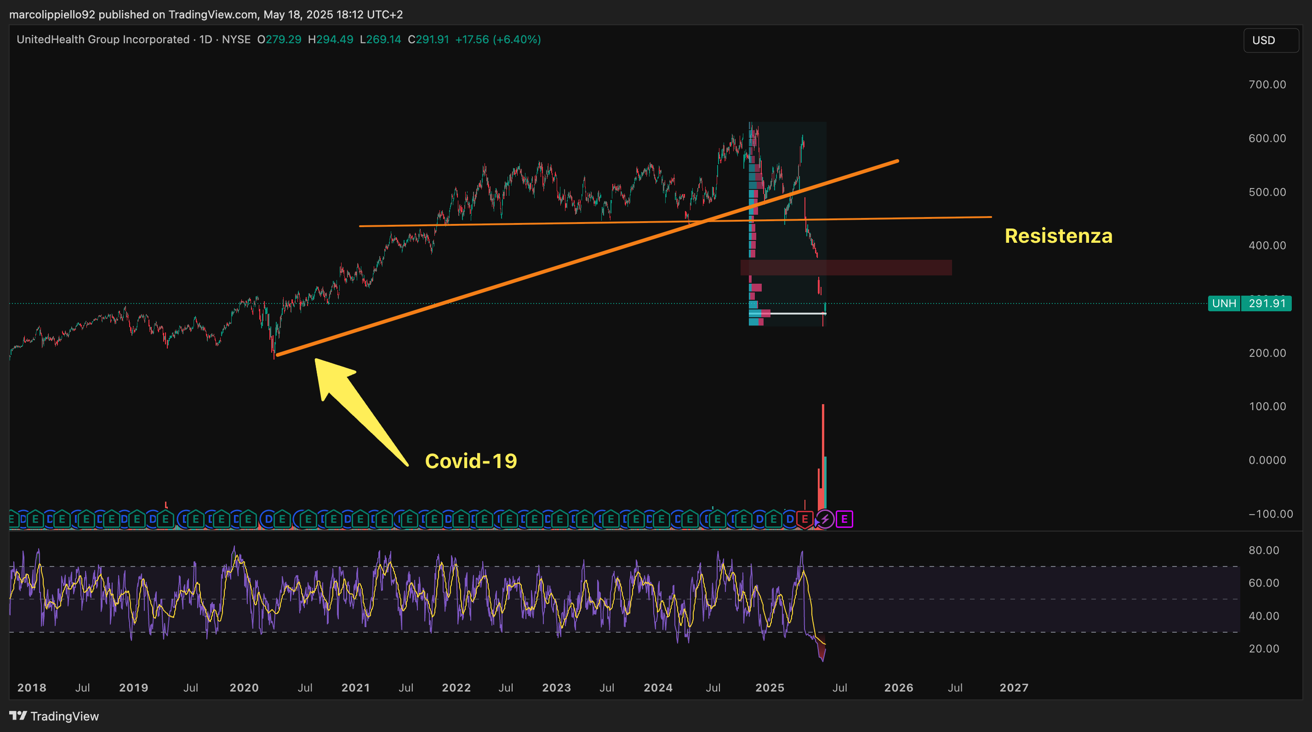Click the UnitedHealth Group Incorporated symbol title
Image resolution: width=1312 pixels, height=732 pixels.
[x=103, y=39]
